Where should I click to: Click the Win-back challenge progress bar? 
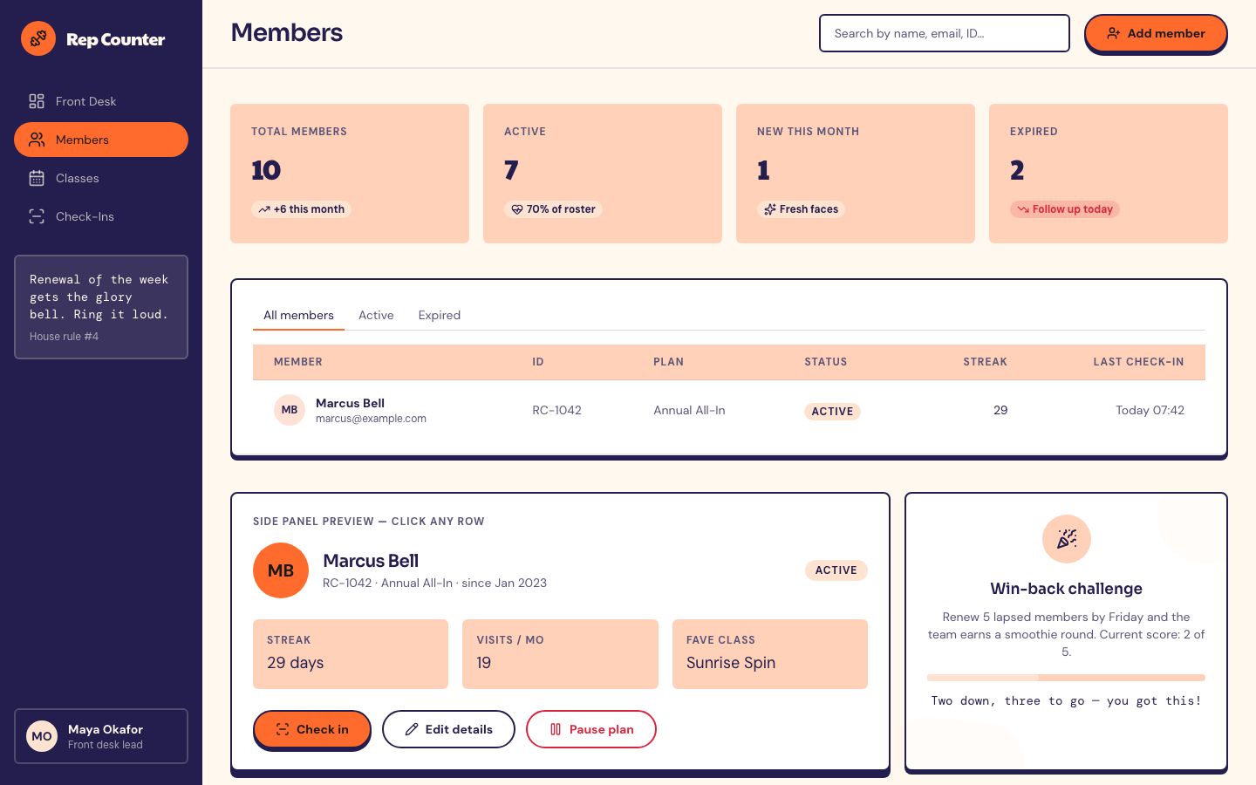(1066, 678)
